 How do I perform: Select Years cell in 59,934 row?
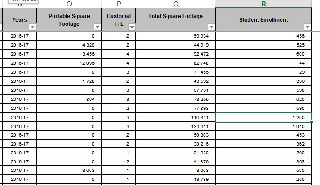19,36
